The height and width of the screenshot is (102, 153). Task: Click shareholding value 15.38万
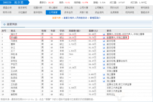coord(73,68)
